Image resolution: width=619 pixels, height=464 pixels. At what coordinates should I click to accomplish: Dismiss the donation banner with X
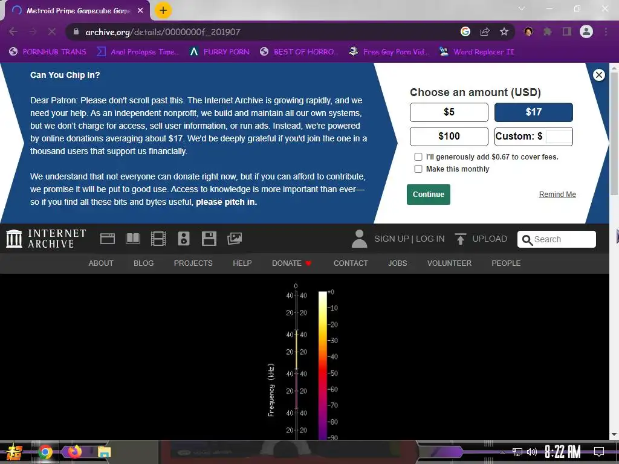(599, 75)
